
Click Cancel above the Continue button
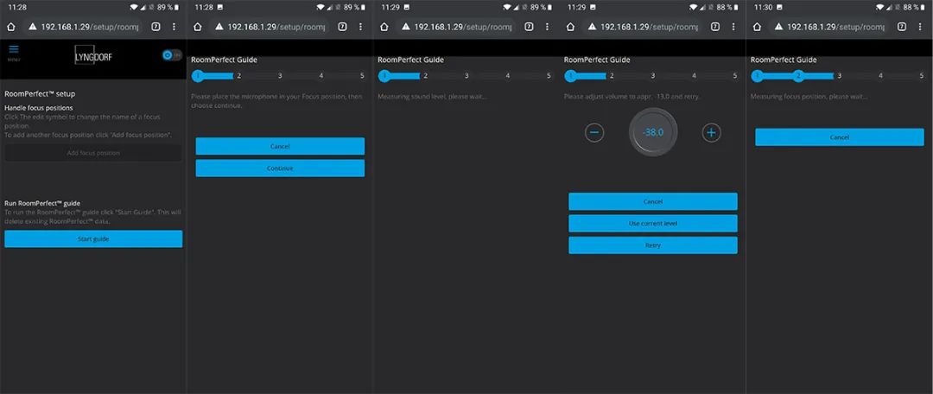pyautogui.click(x=280, y=146)
